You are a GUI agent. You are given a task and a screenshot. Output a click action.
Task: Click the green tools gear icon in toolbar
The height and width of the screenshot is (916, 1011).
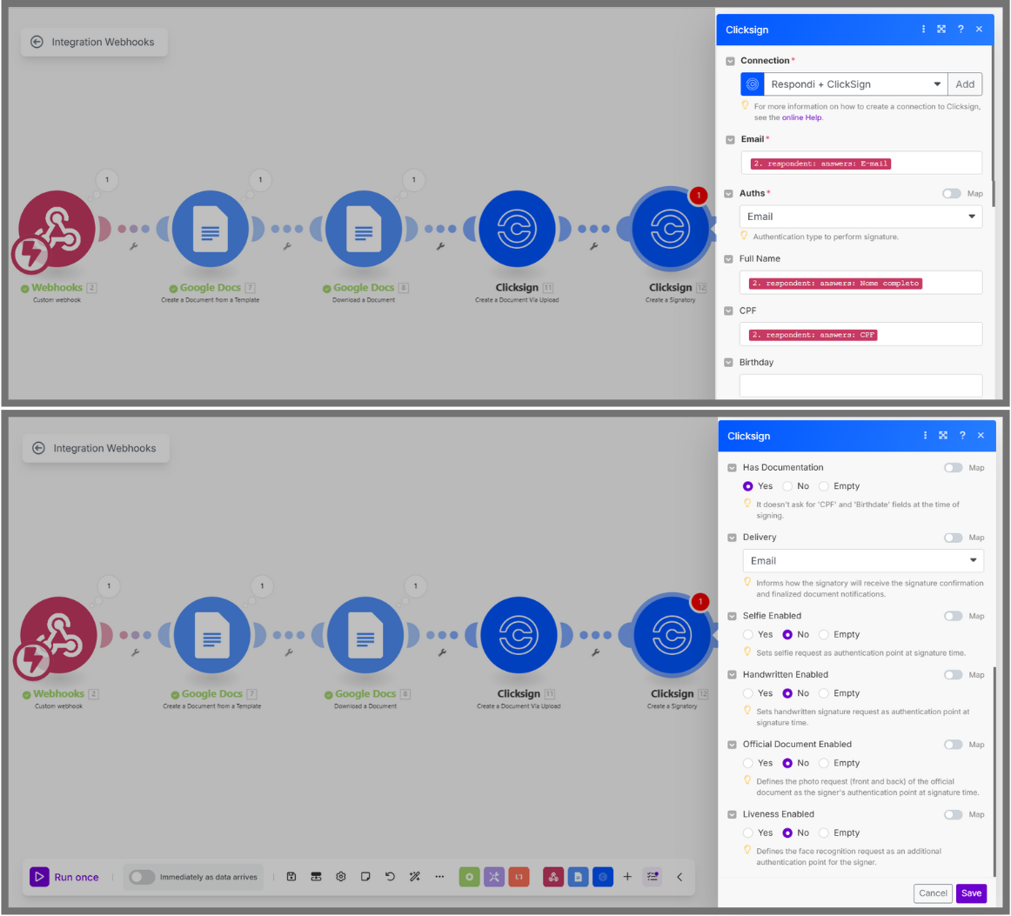[x=470, y=877]
